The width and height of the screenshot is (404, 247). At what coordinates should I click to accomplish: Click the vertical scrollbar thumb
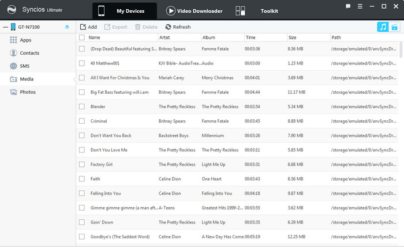tap(401, 50)
